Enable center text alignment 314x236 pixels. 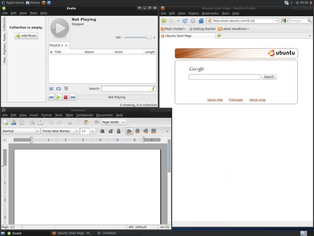click(x=137, y=131)
